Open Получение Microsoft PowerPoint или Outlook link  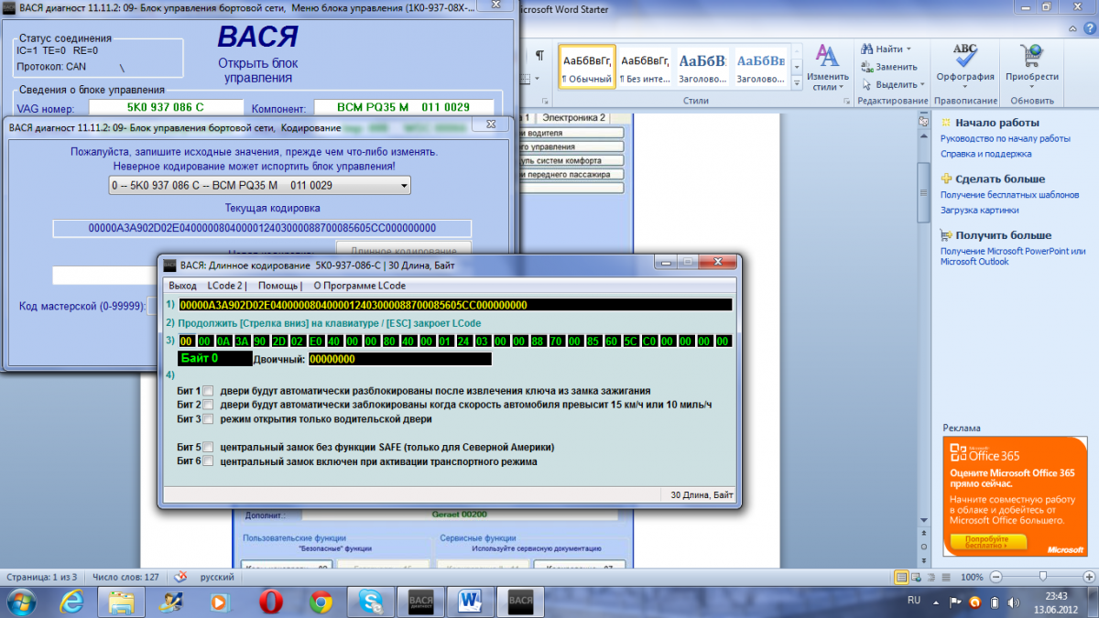[x=1012, y=255]
